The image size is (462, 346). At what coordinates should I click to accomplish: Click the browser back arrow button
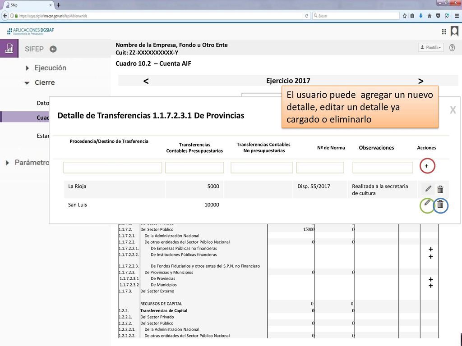point(5,16)
